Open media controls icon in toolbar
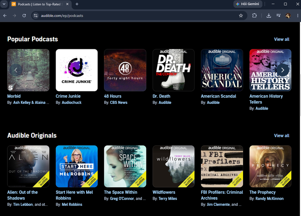 (x=278, y=15)
